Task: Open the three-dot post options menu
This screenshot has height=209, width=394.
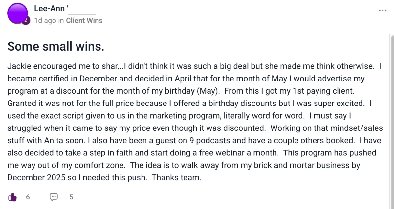Action: [x=383, y=11]
